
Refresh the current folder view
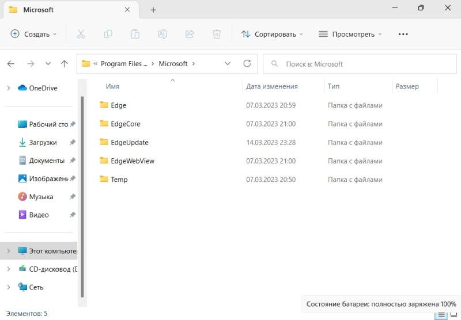tap(247, 64)
